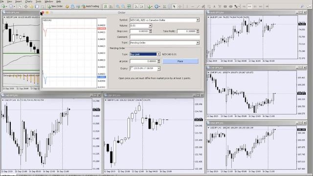
Task: Select the ellipse shape tool
Action: (x=231, y=6)
